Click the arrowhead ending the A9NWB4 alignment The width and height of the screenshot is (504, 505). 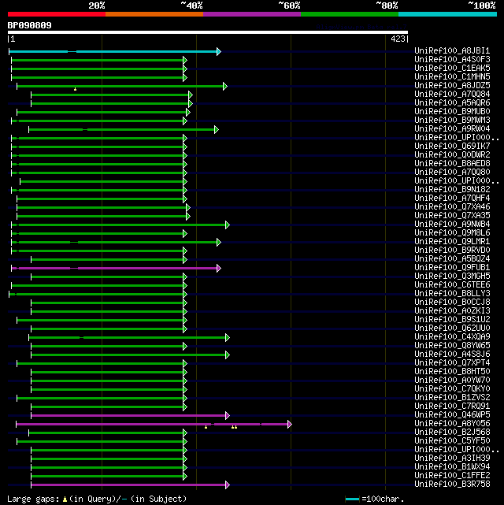pos(228,225)
